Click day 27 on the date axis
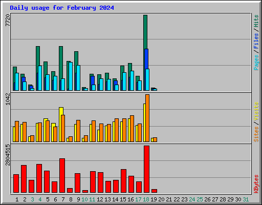The image size is (262, 205). click(x=215, y=199)
